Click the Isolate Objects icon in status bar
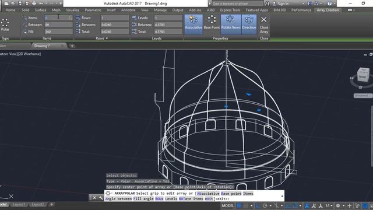The width and height of the screenshot is (373, 210). point(357,205)
